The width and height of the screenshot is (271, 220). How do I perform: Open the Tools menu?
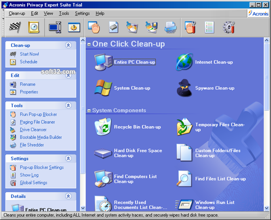[64, 13]
